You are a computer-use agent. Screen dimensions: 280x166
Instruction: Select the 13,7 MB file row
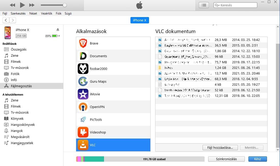(x=211, y=73)
